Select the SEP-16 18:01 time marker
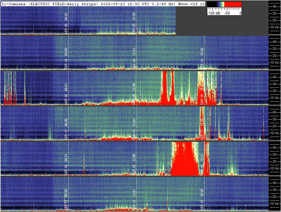 [202, 164]
